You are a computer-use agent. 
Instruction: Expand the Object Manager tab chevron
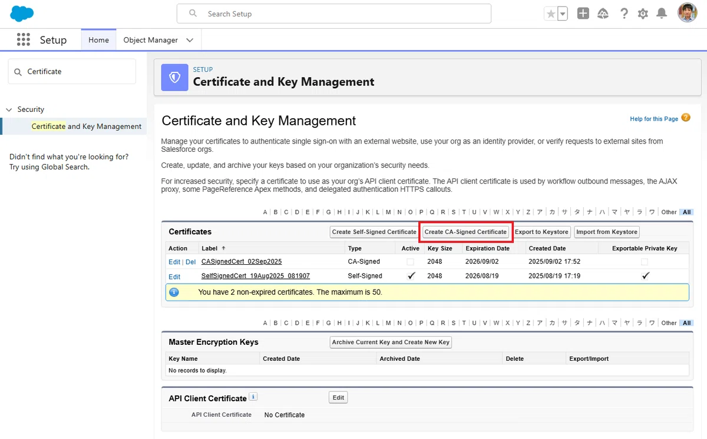point(190,40)
